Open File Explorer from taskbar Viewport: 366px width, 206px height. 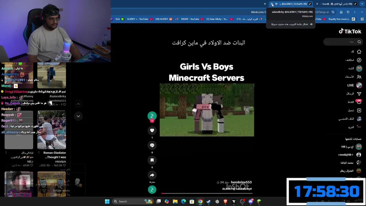pos(175,201)
